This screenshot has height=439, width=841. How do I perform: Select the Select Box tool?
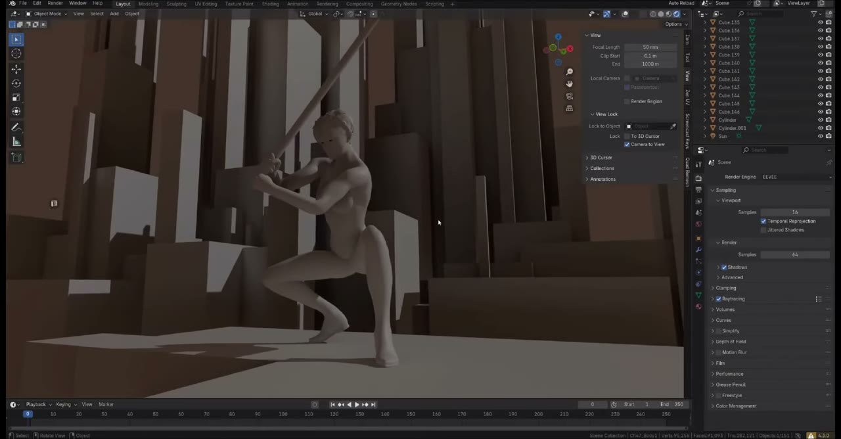pos(16,39)
